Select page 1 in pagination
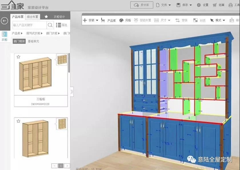 click(61, 166)
